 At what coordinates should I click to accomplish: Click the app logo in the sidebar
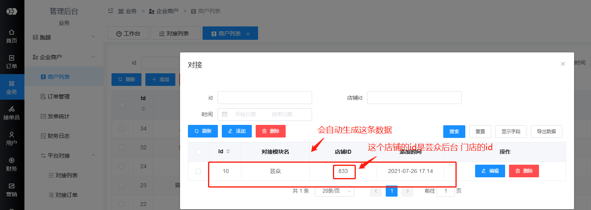[12, 11]
